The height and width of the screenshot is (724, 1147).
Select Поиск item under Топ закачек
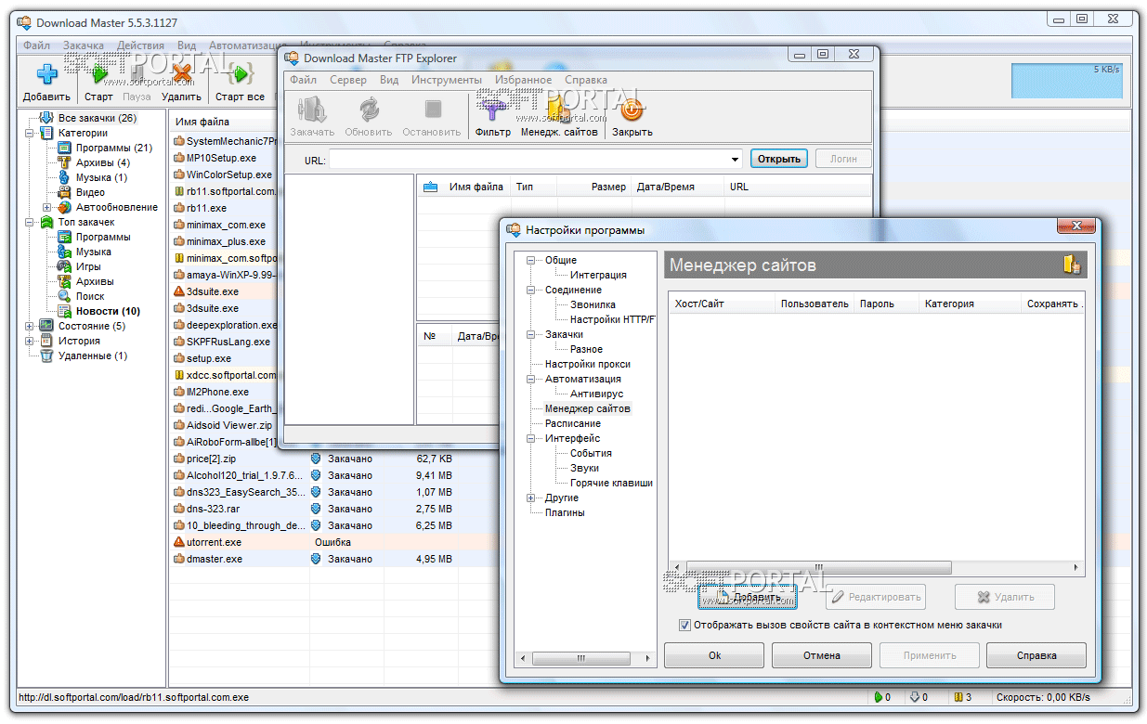point(90,296)
